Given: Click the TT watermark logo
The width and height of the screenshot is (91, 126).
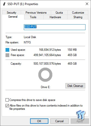Looking at the screenshot, I should (x=80, y=115).
